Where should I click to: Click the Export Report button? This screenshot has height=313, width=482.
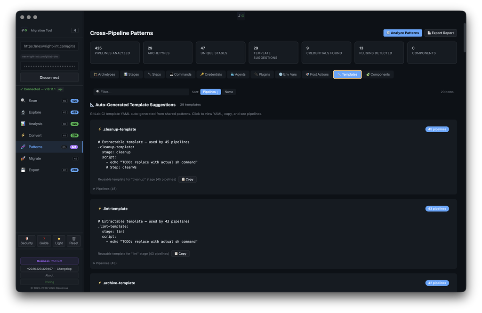[x=441, y=33]
